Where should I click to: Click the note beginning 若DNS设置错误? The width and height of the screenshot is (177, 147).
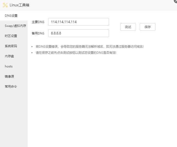pos(90,46)
